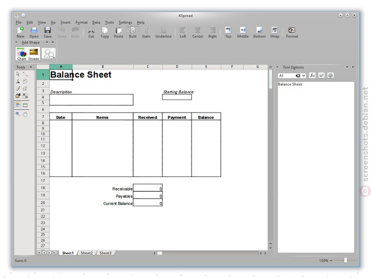Align cell content Left
Viewport: 371px width, 278px height.
[x=183, y=32]
